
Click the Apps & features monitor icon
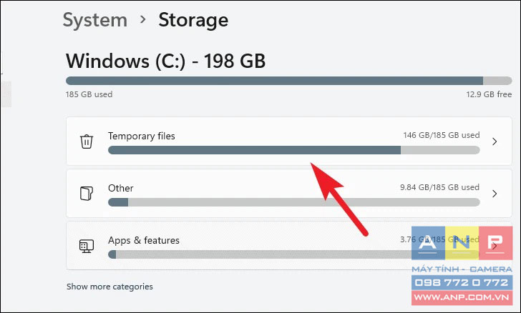[87, 246]
